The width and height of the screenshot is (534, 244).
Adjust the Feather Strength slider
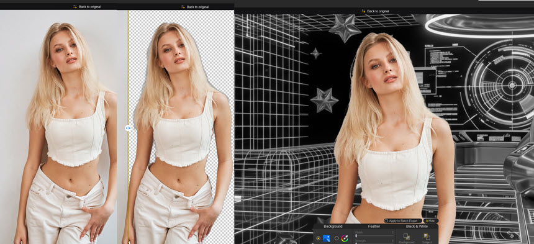[x=374, y=243]
